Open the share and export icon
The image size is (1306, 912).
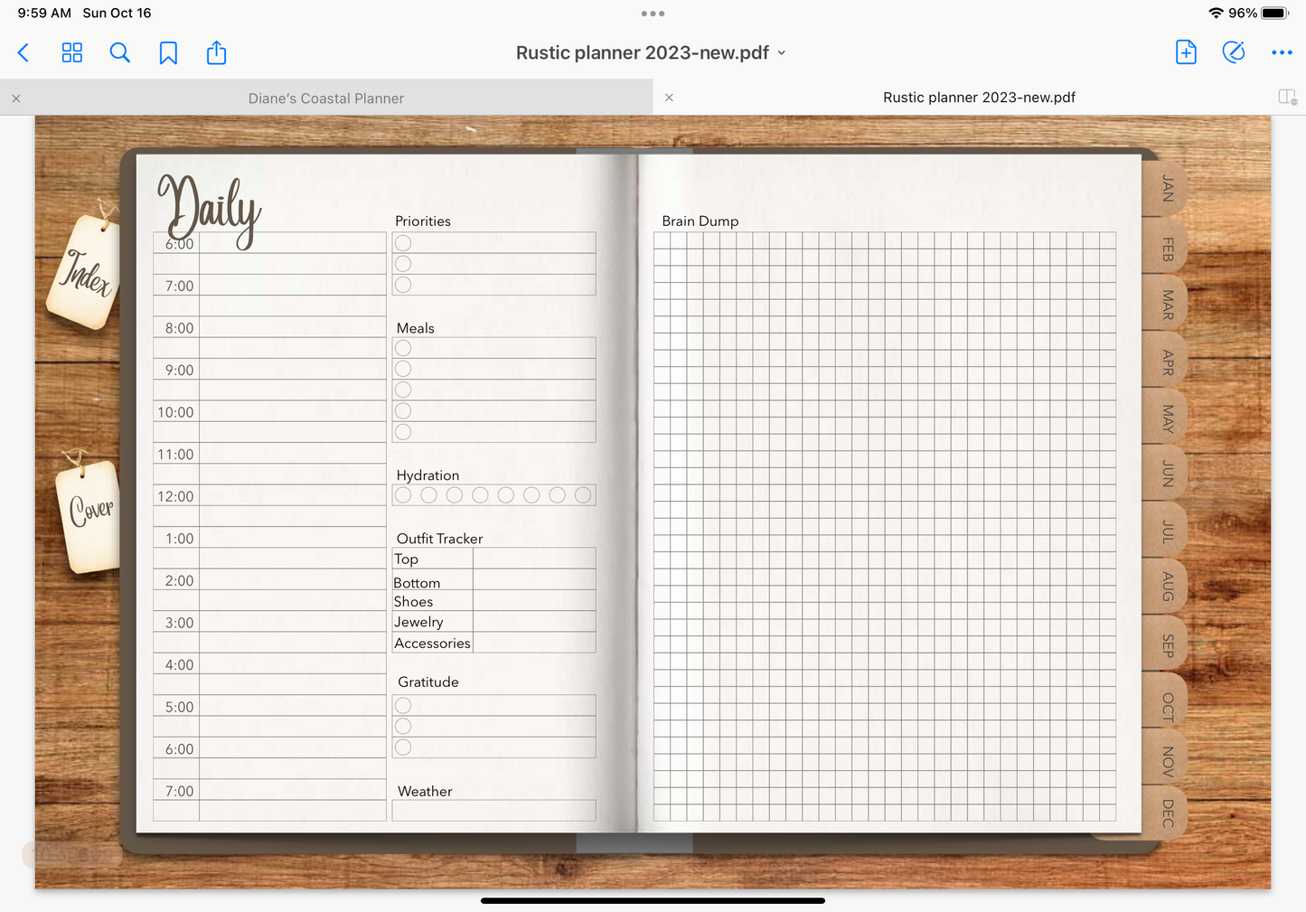(x=216, y=53)
